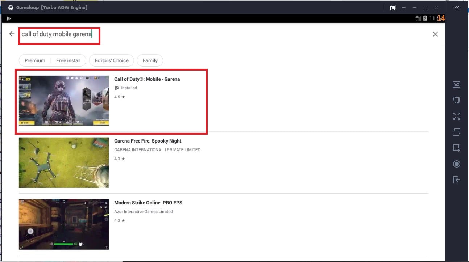
Task: Click the exit icon in the sidebar
Action: click(457, 180)
